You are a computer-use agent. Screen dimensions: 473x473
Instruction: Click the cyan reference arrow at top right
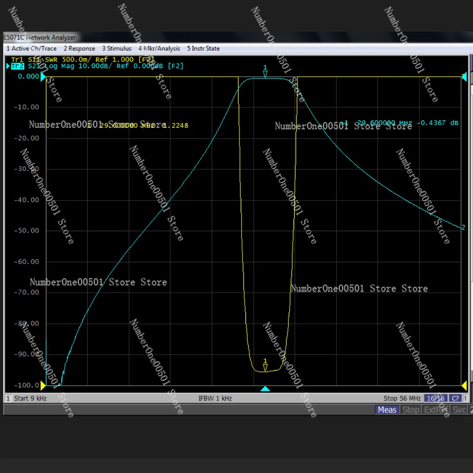[x=464, y=77]
